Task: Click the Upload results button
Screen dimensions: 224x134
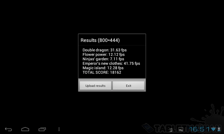Action: [x=95, y=86]
